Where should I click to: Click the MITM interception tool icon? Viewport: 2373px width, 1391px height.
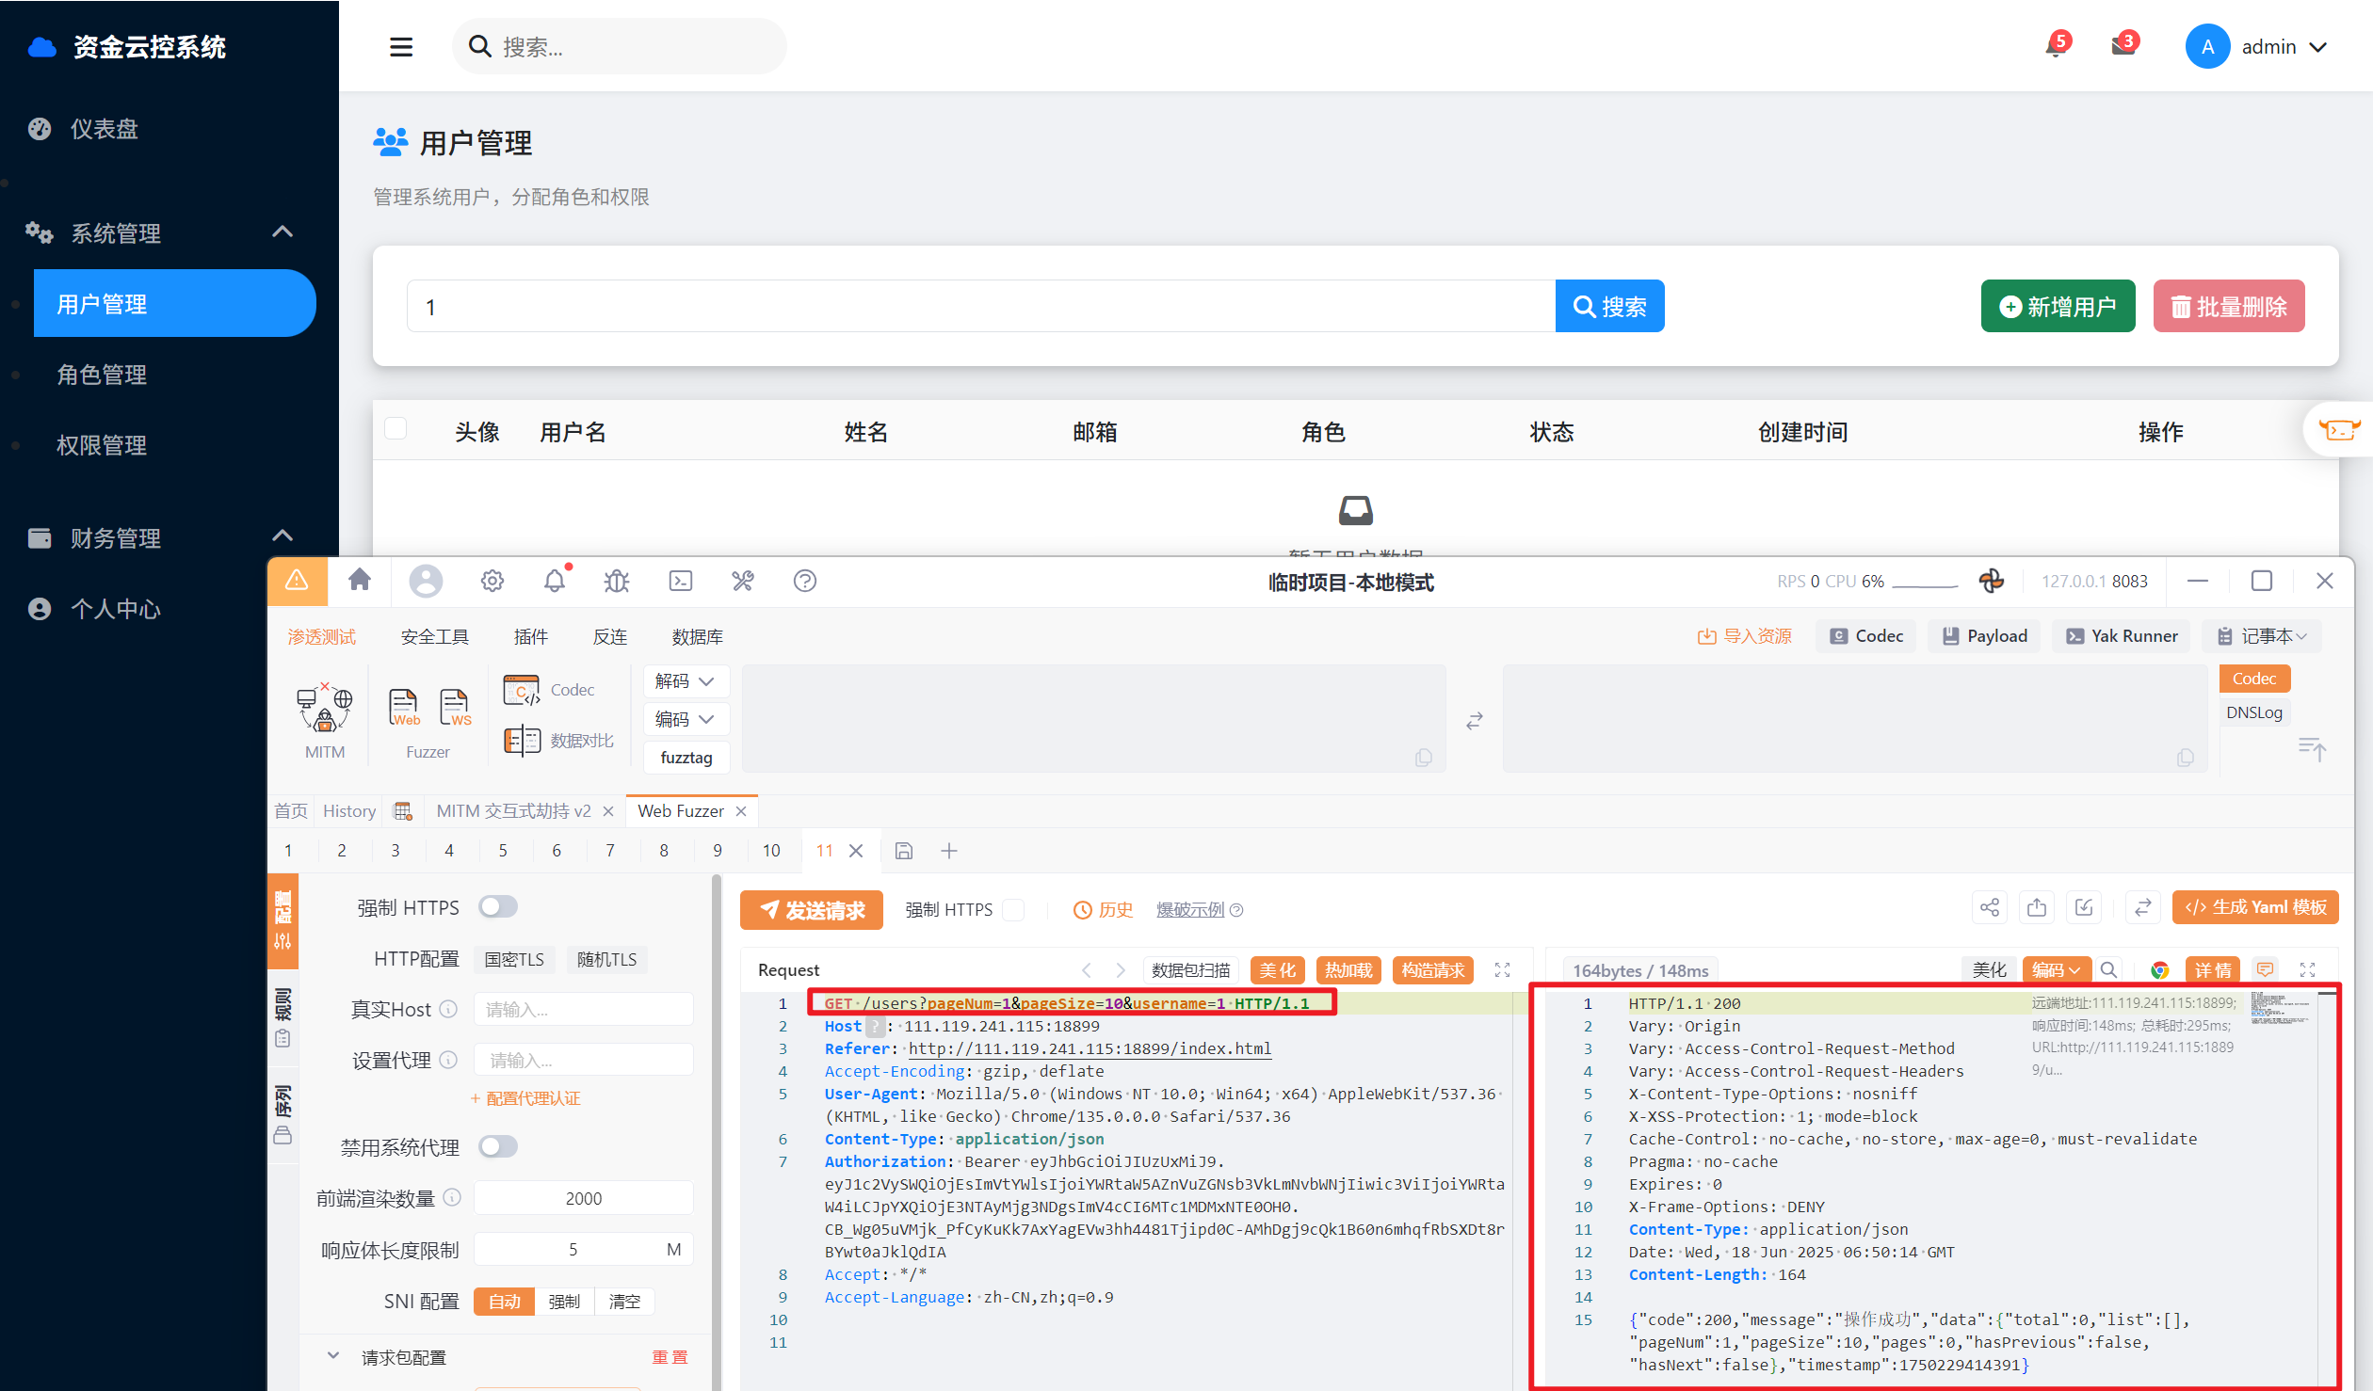click(x=324, y=709)
